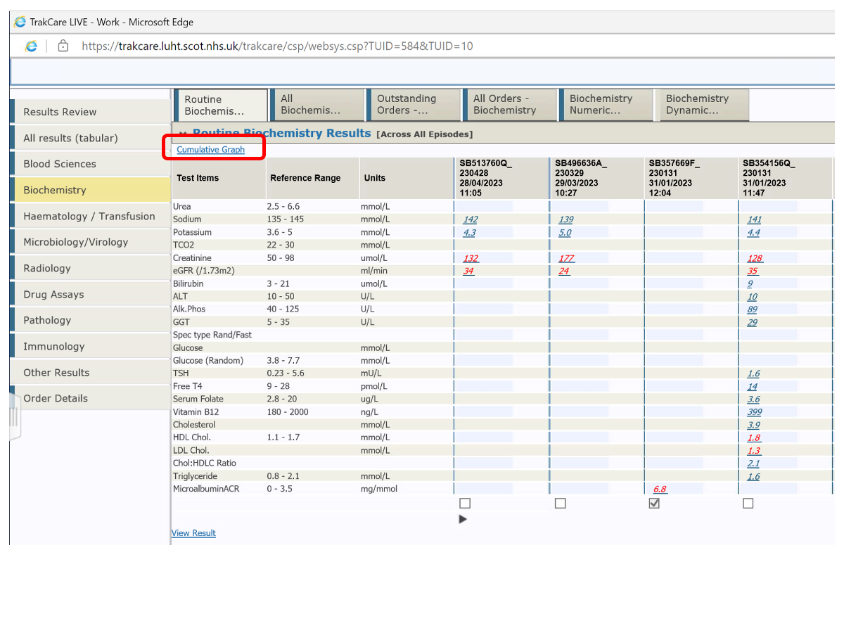Untick the checked box under 31/01/2023 12:04
Screen dimensions: 844x633
654,504
